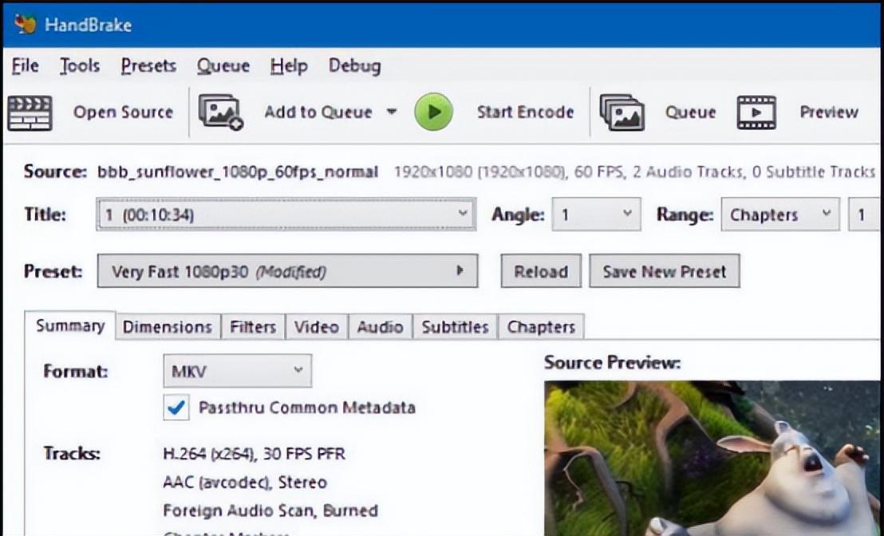Image resolution: width=884 pixels, height=536 pixels.
Task: Open the Title dropdown showing 1 (00:10:34)
Action: click(286, 215)
